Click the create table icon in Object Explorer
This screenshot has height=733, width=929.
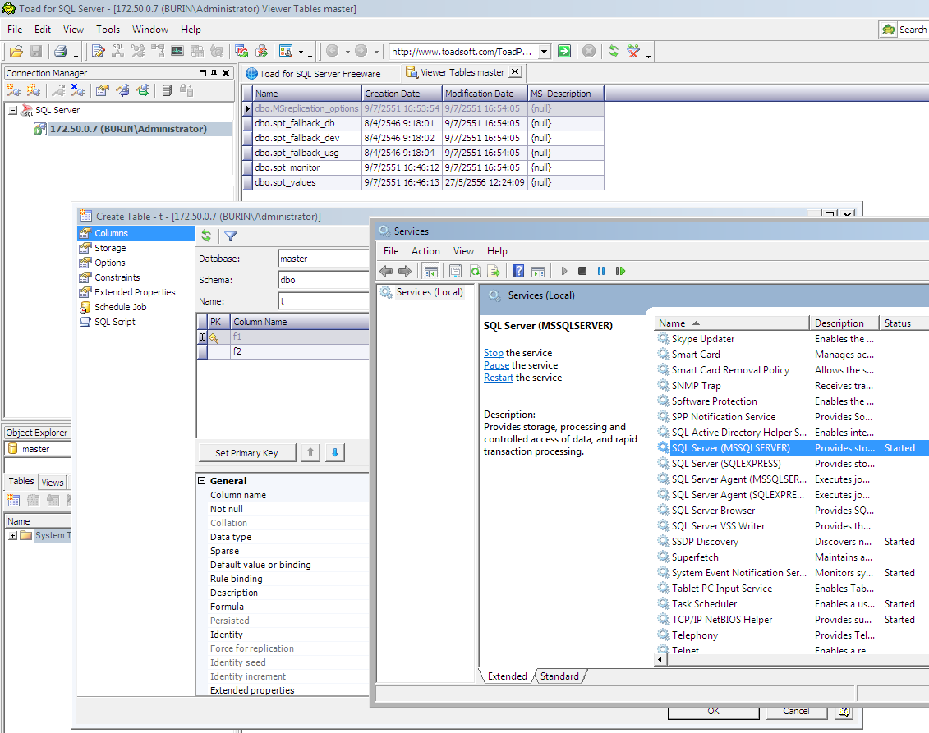click(14, 500)
